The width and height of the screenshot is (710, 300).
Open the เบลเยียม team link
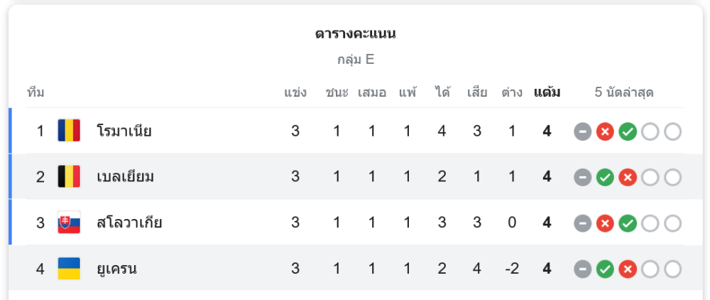(126, 177)
